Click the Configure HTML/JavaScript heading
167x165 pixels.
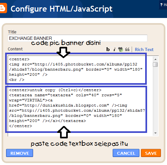(61, 9)
